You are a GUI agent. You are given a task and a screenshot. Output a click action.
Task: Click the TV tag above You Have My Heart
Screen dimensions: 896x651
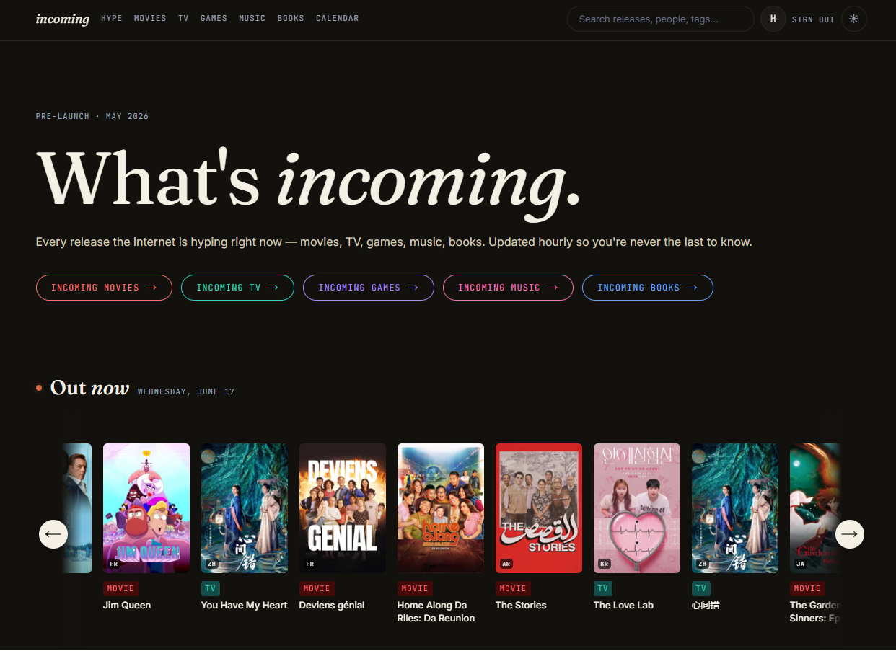[x=211, y=588]
